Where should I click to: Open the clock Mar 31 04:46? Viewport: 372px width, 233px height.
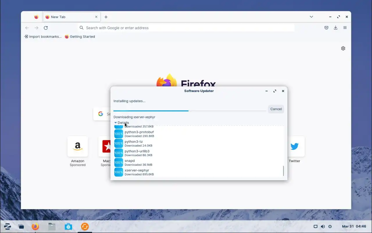354,227
